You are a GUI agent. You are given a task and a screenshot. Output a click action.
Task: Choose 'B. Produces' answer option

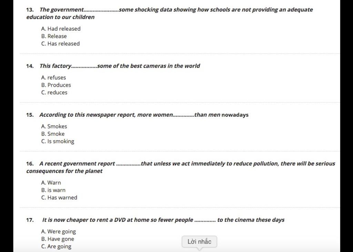click(56, 85)
